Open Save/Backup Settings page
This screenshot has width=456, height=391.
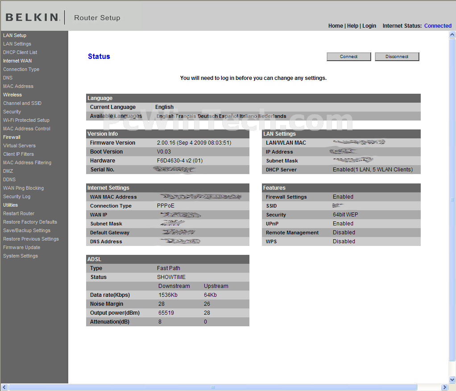(x=27, y=230)
